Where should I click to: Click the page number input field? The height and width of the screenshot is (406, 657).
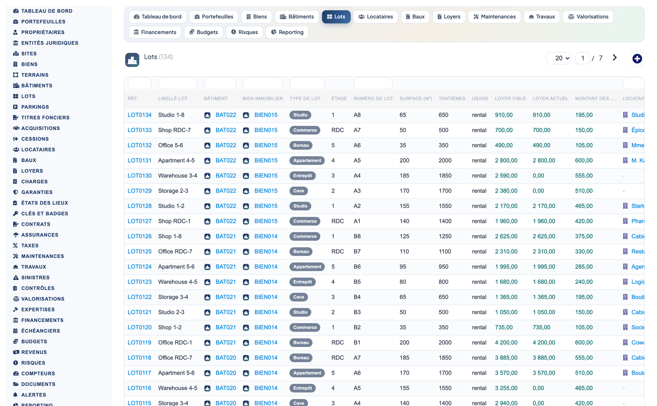(582, 58)
